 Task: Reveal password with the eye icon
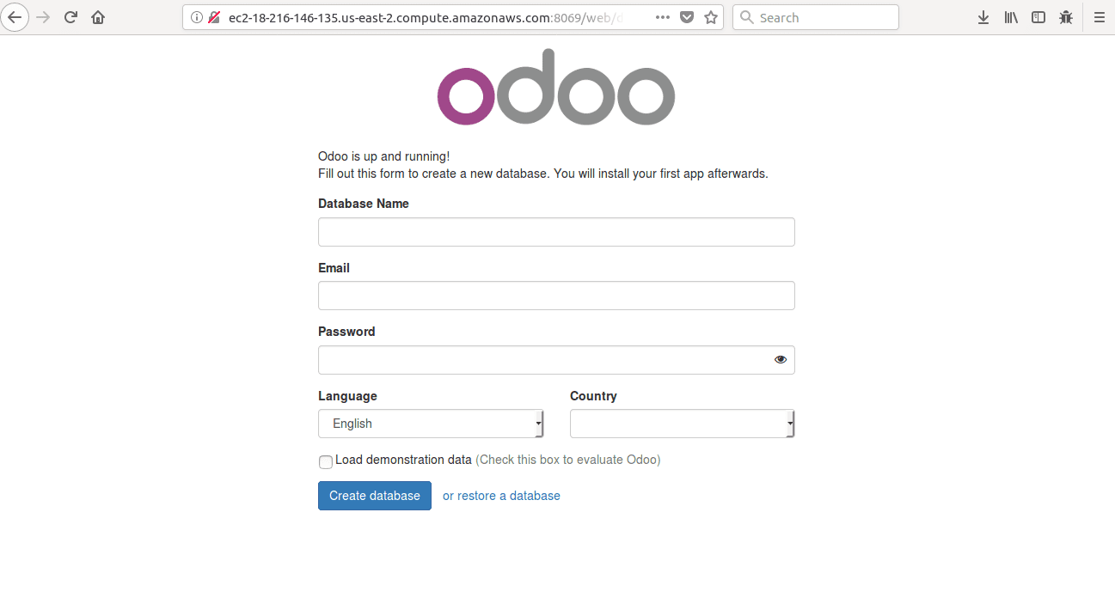781,360
